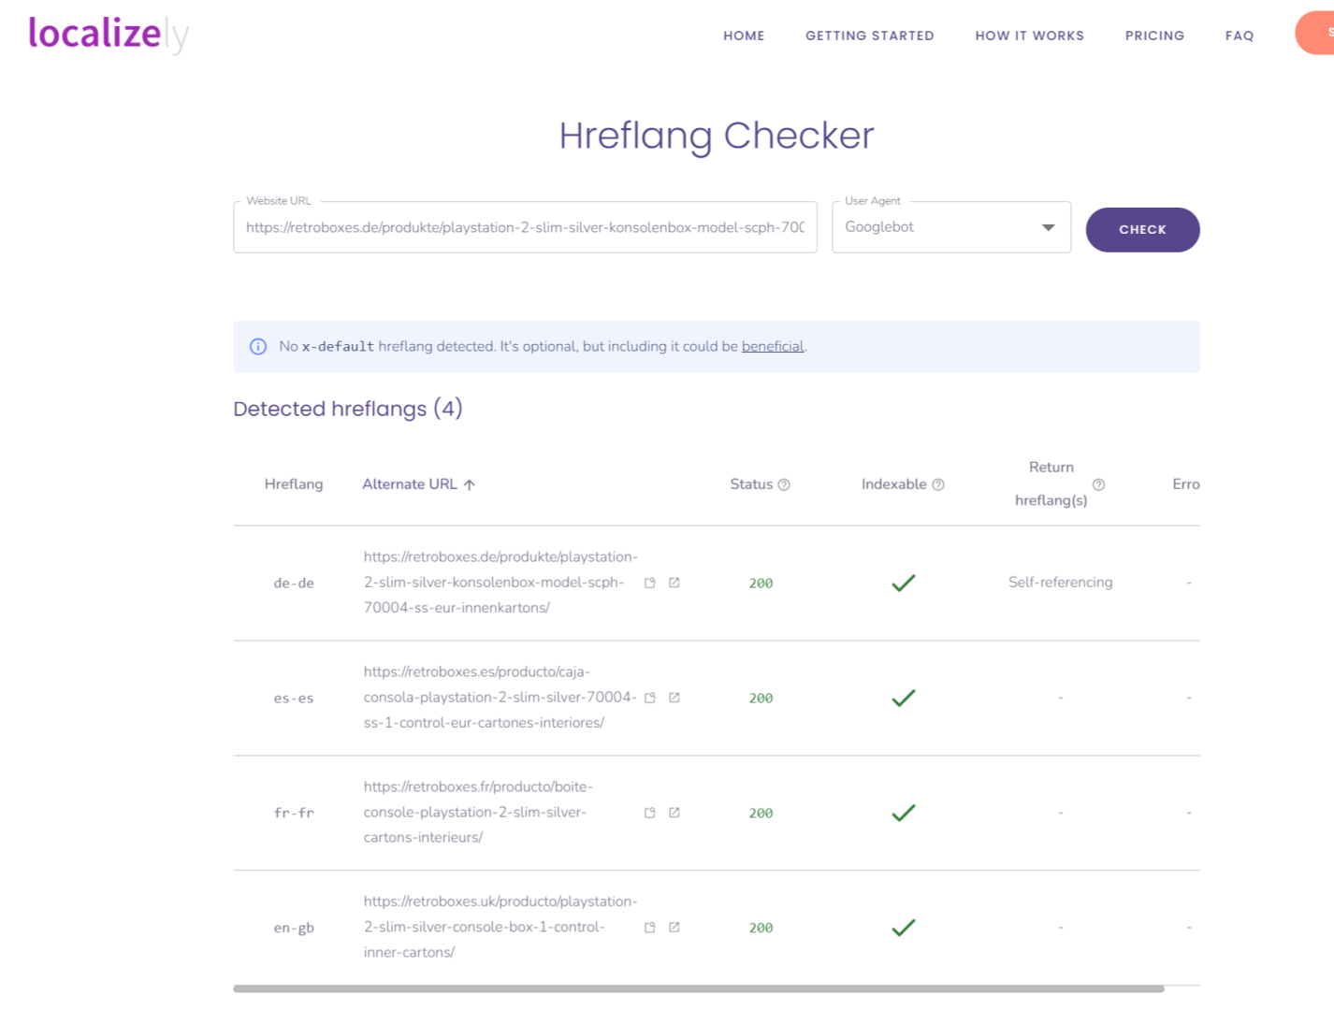Click the 'Hreflang Checker' page title
Viewport: 1334px width, 1010px height.
pyautogui.click(x=717, y=137)
